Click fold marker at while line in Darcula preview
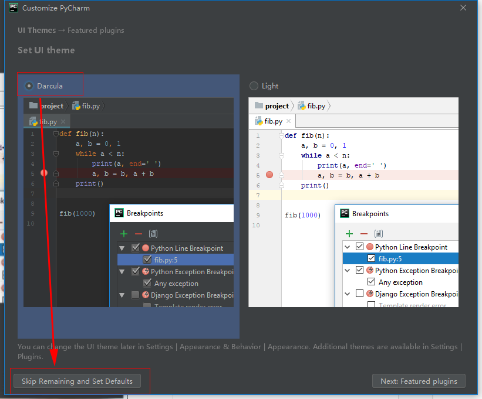482x399 pixels. pos(56,154)
